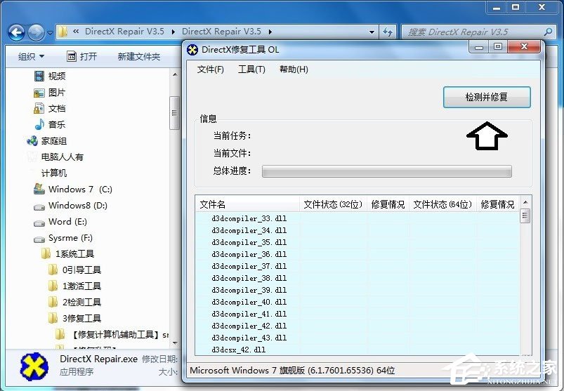Click the DirectX Repair.exe yellow X icon
This screenshot has height=391, width=564.
tap(34, 365)
